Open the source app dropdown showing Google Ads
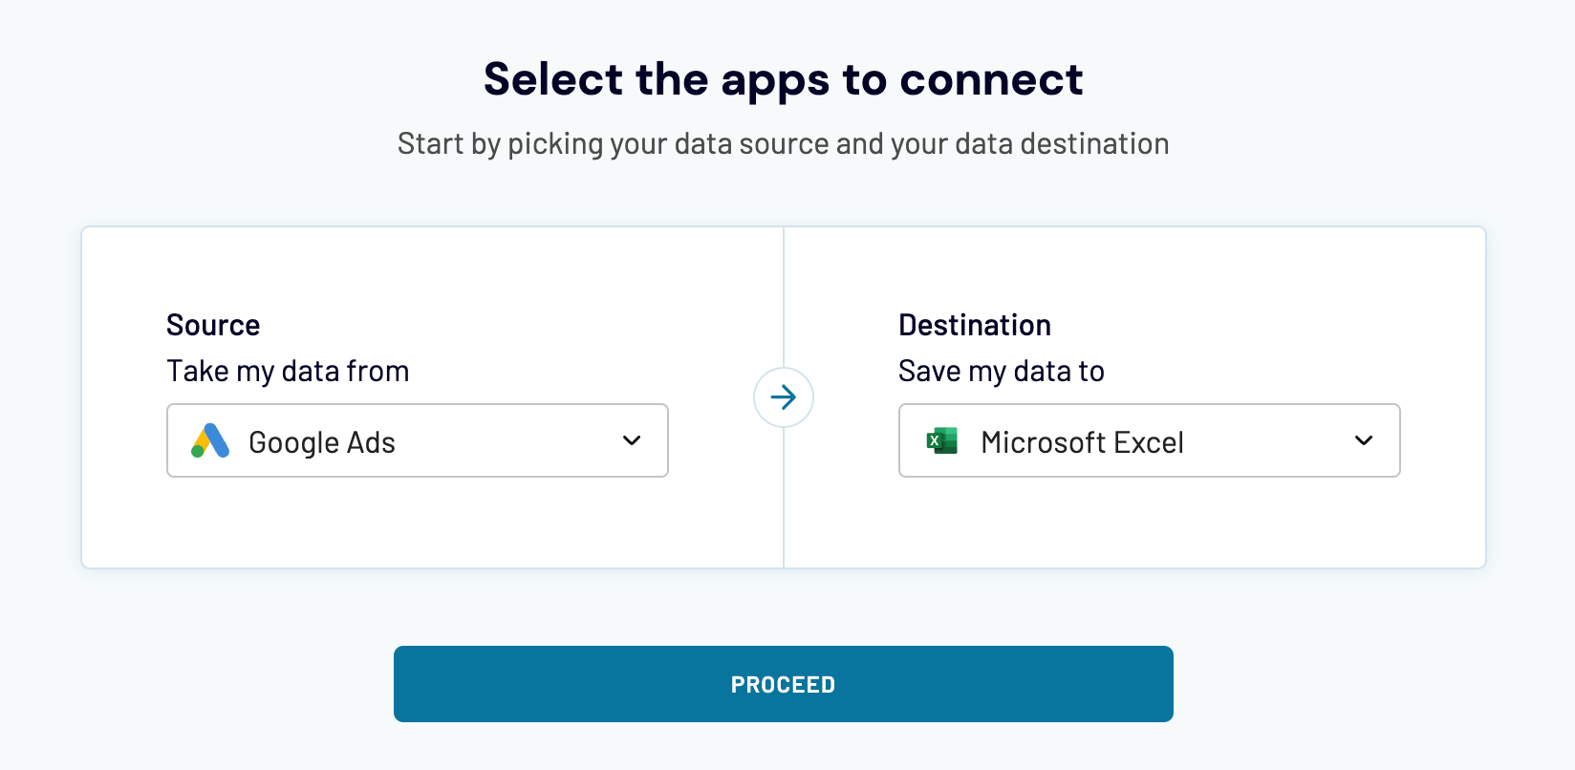Image resolution: width=1575 pixels, height=770 pixels. (417, 440)
